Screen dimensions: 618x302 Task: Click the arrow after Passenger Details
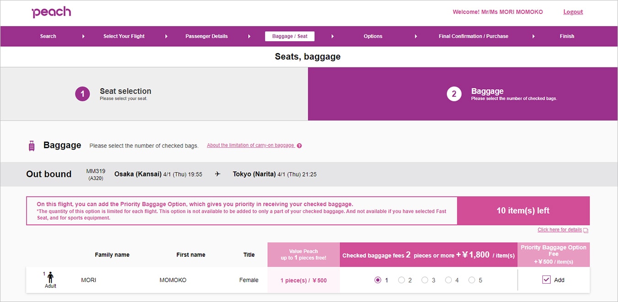pyautogui.click(x=249, y=36)
